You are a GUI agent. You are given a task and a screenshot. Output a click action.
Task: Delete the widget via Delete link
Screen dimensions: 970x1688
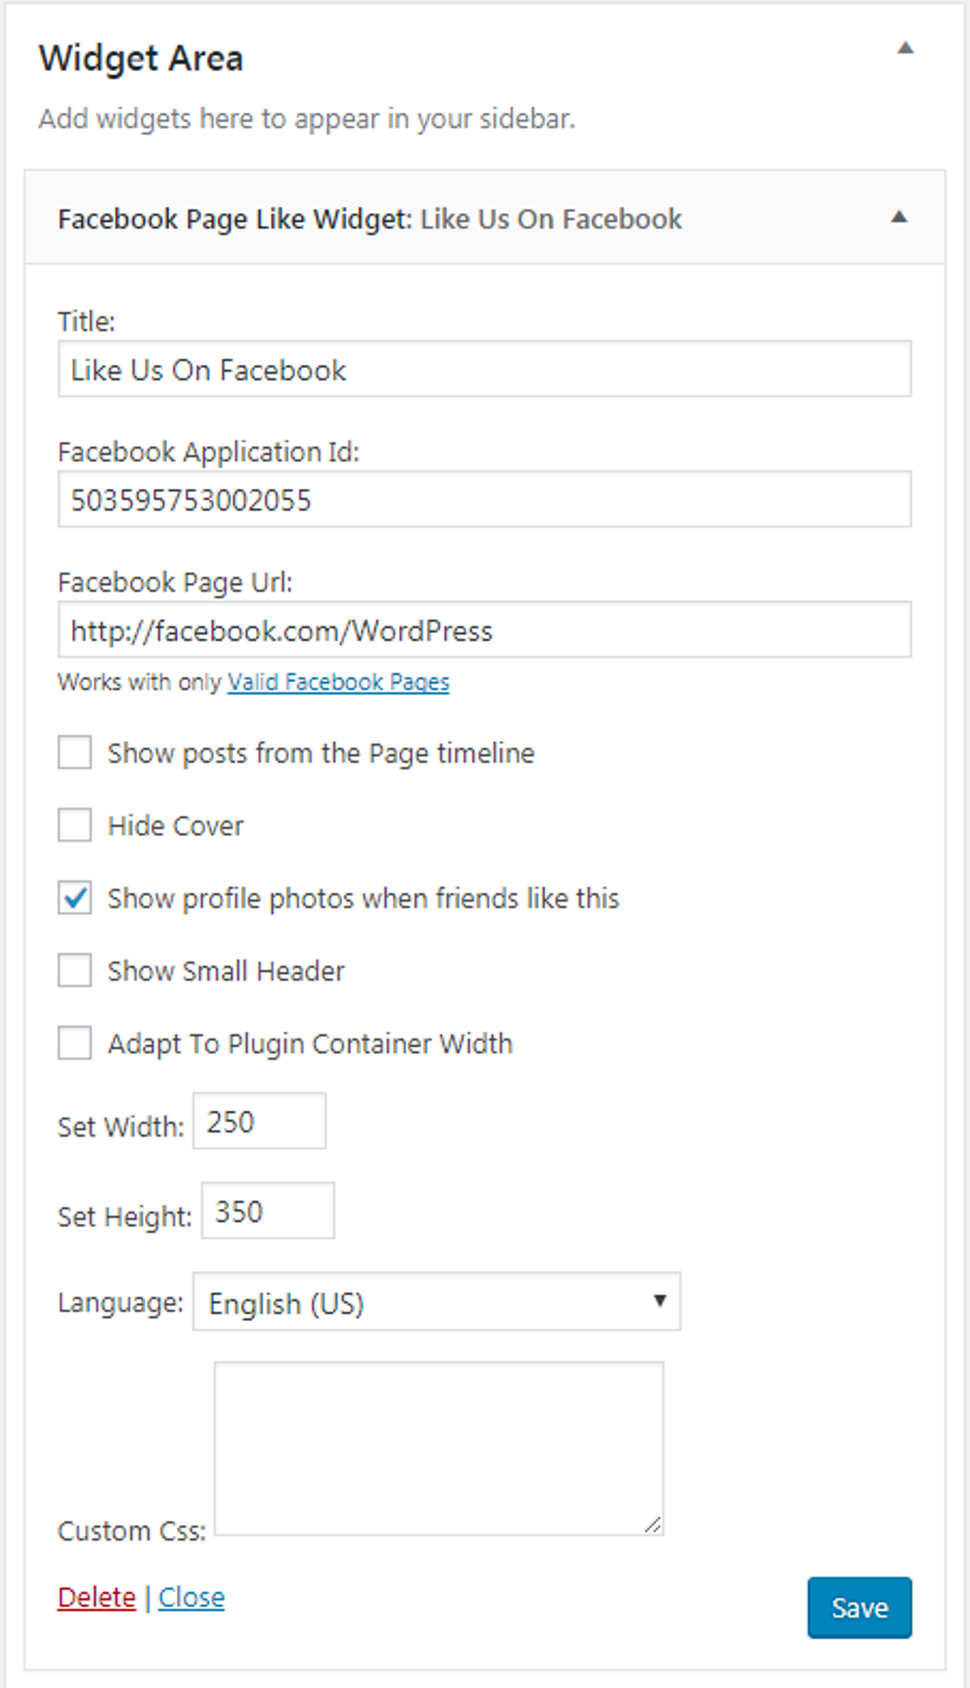click(x=97, y=1597)
